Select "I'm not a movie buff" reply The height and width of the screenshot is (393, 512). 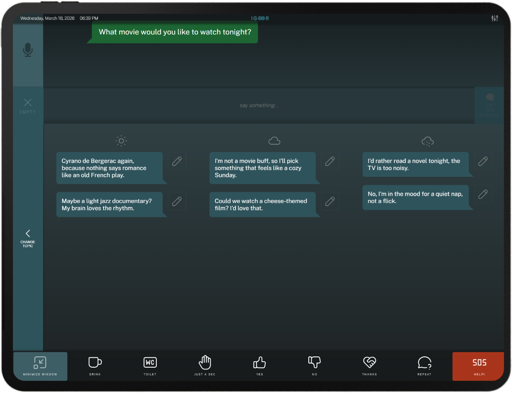(262, 168)
